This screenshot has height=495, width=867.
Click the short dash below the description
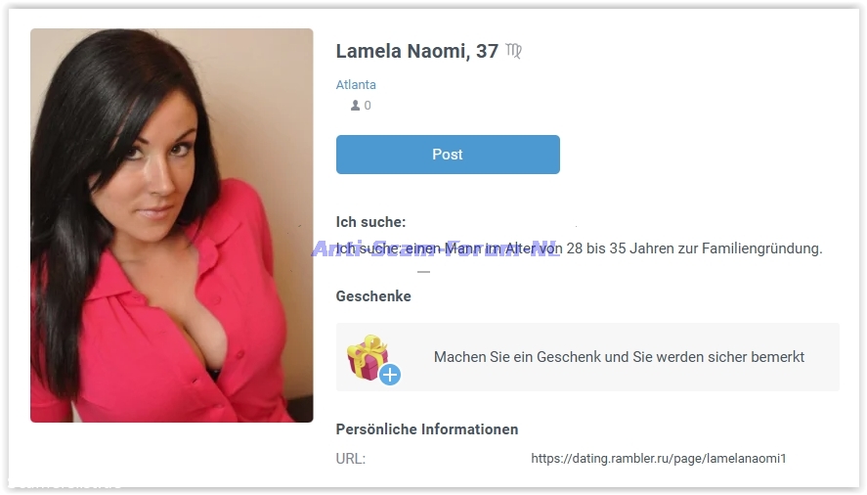tap(423, 272)
